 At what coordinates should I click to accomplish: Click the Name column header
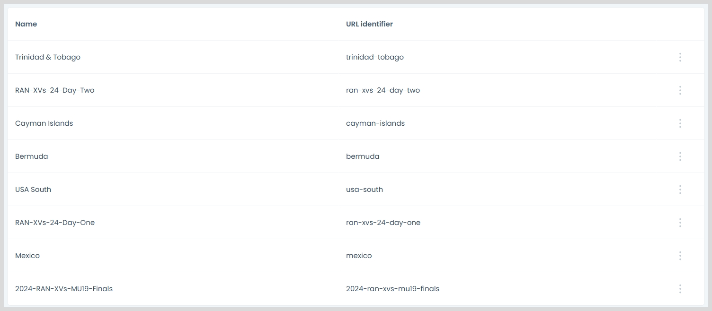[26, 24]
